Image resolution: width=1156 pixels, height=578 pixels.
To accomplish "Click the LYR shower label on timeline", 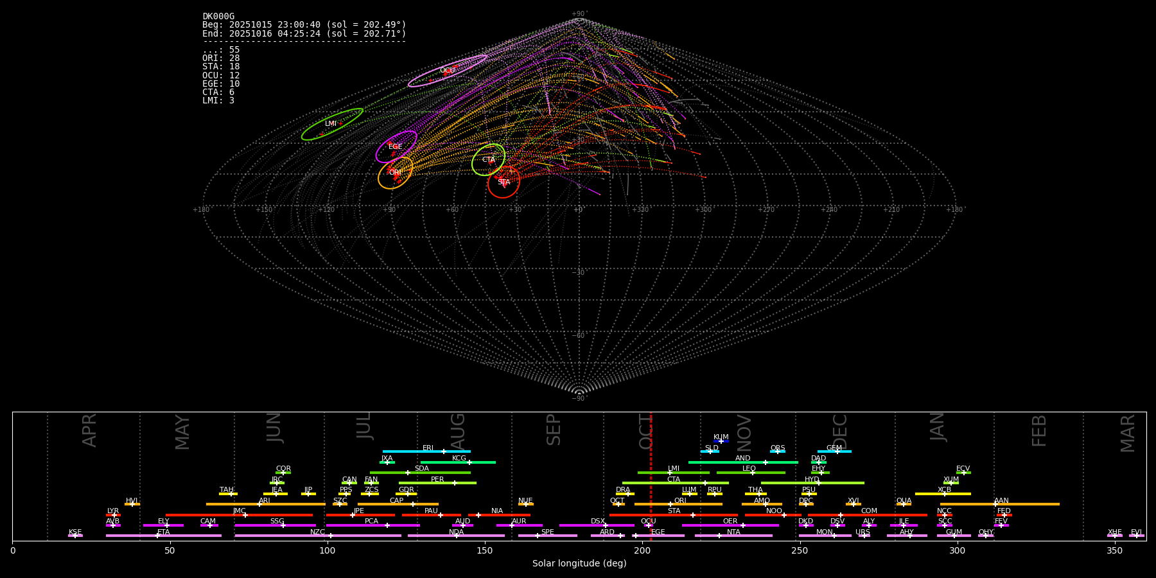I will (x=113, y=511).
